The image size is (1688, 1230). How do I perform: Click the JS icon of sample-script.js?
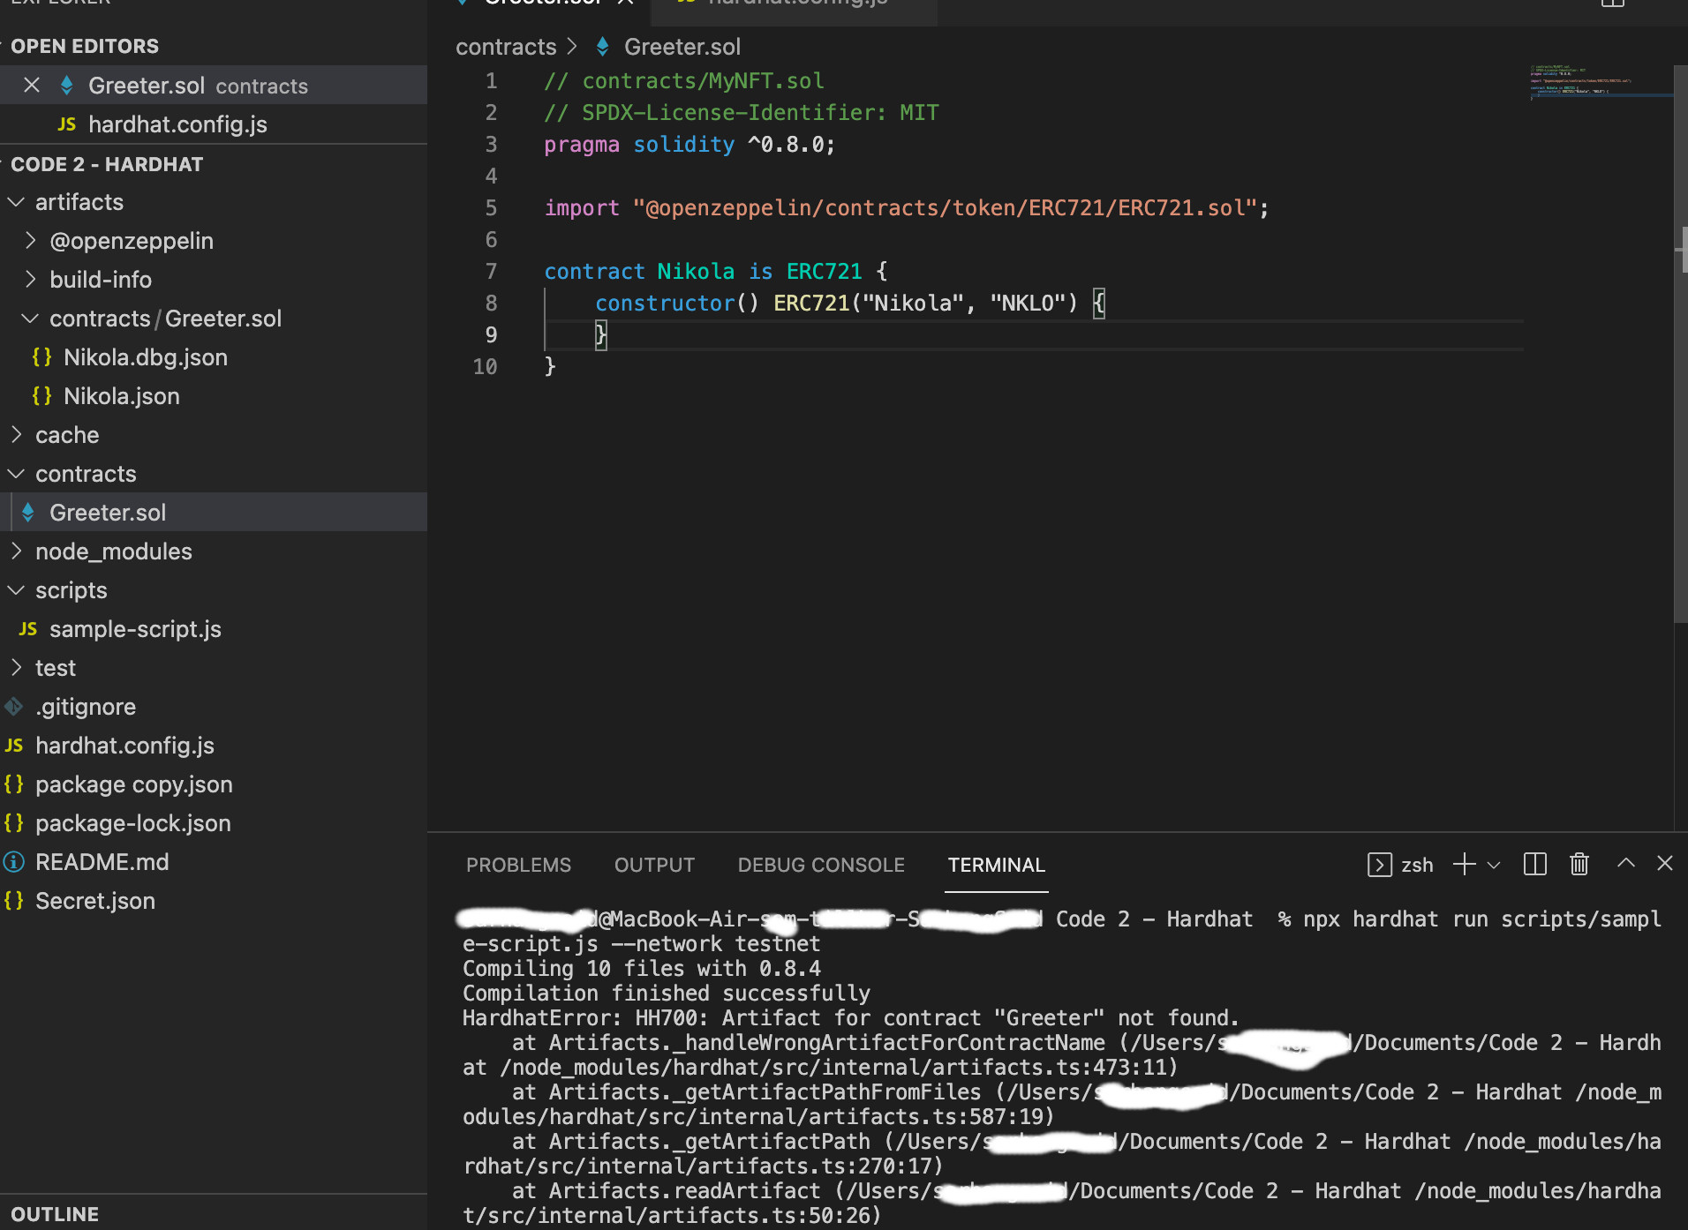coord(28,629)
